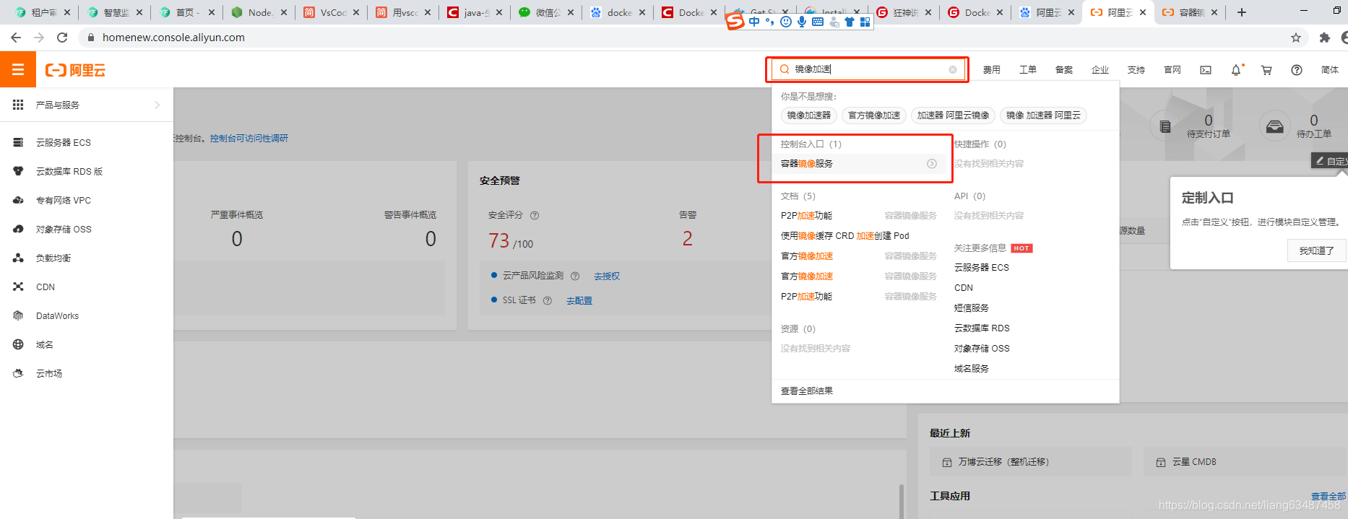Open the 工单 top menu

point(1028,70)
